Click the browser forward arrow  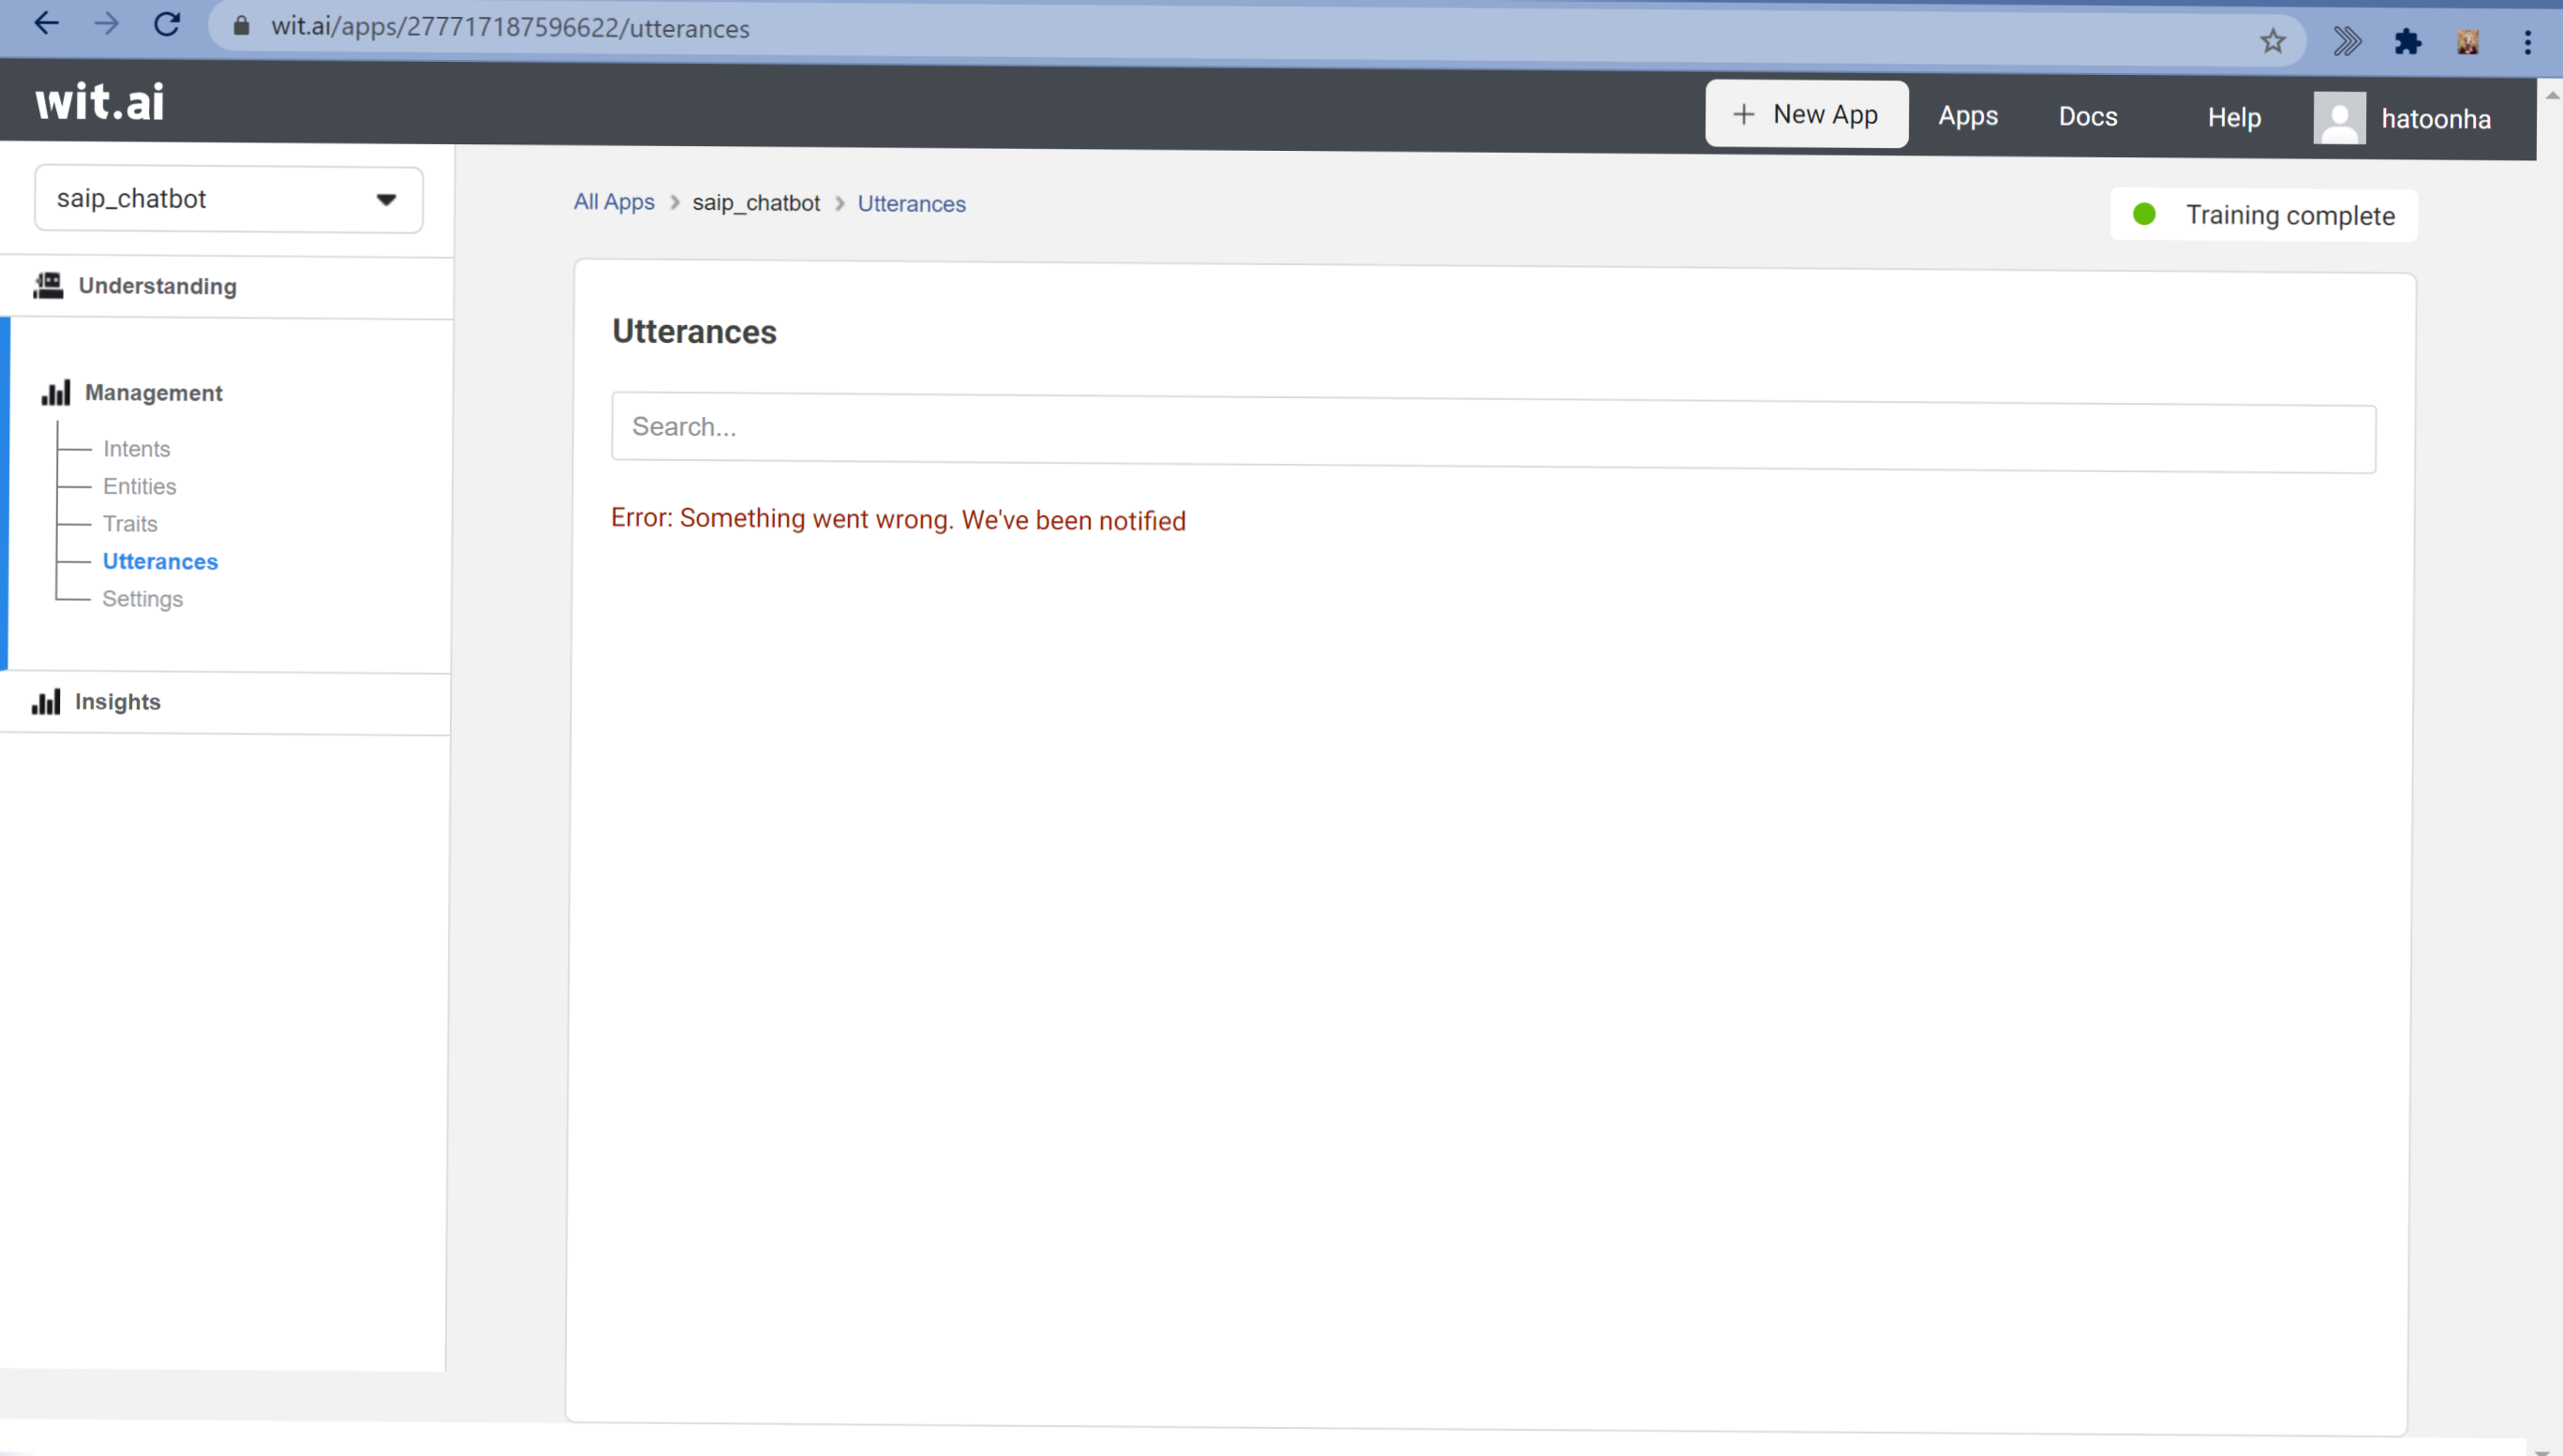(106, 24)
